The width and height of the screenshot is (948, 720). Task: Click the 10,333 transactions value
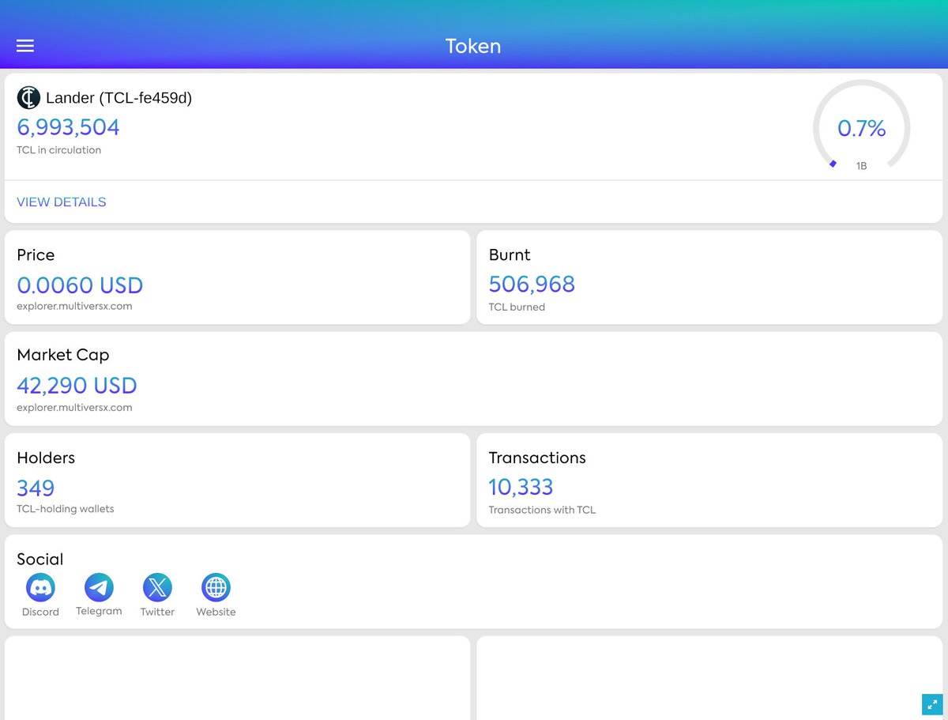click(x=521, y=488)
